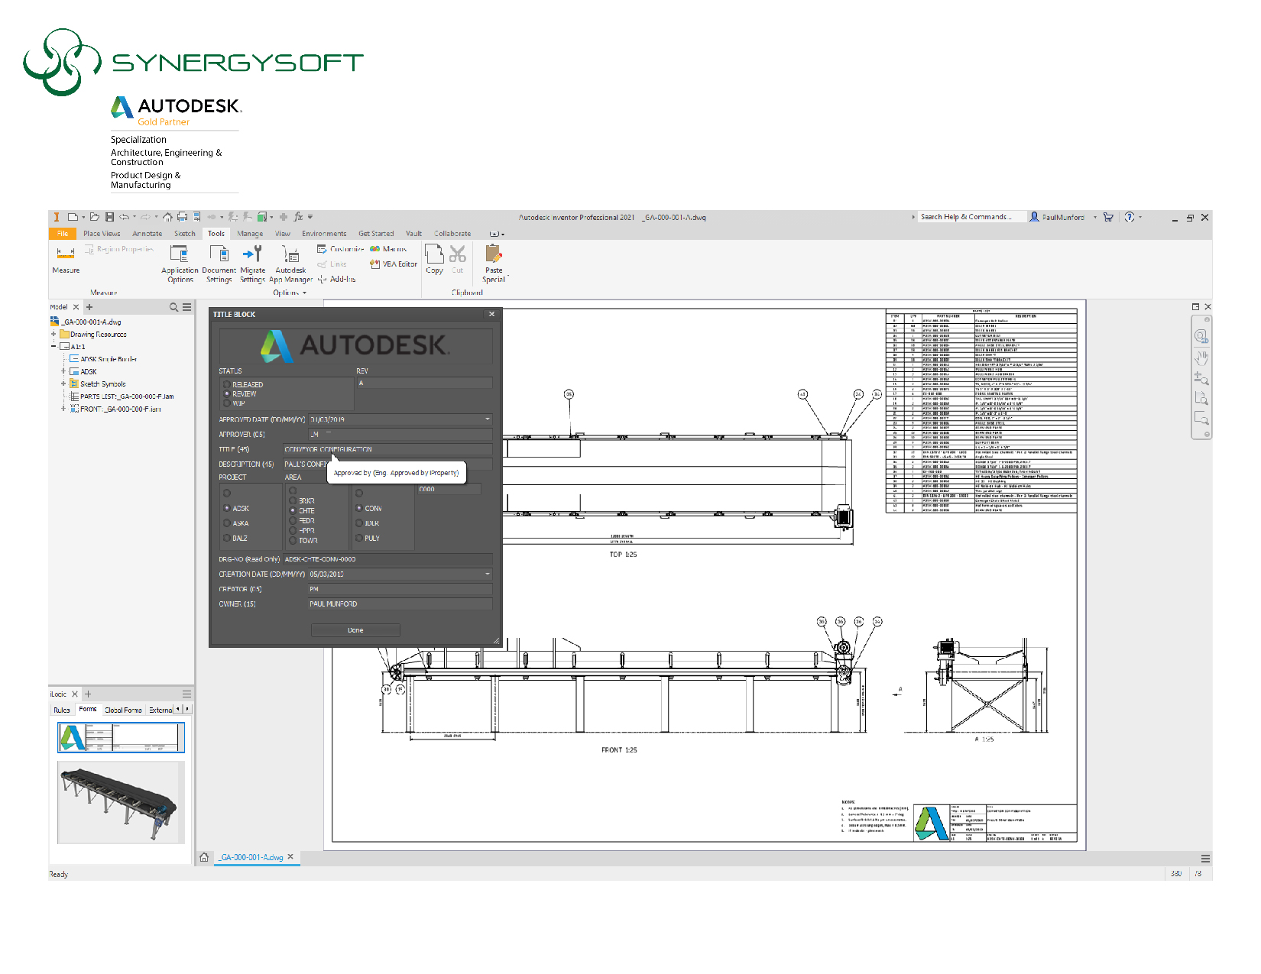This screenshot has height=974, width=1261.
Task: Switch to the Annotate ribbon tab
Action: point(147,233)
